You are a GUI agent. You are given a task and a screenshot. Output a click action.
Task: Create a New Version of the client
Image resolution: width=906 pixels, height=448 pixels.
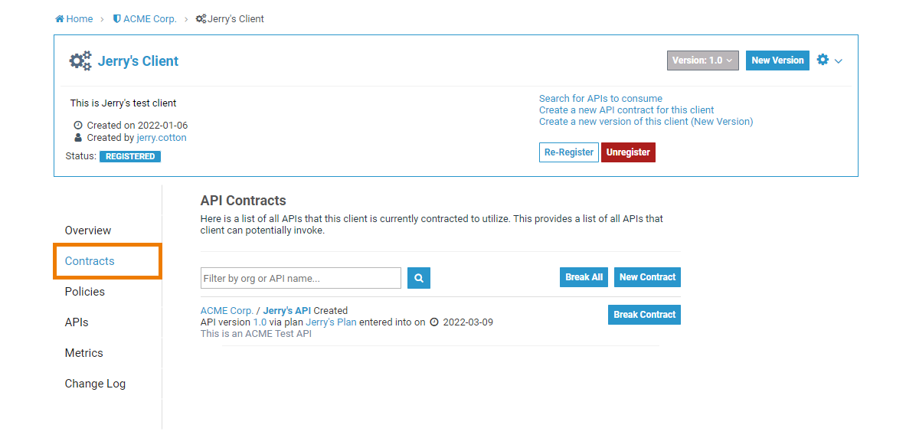(x=777, y=60)
